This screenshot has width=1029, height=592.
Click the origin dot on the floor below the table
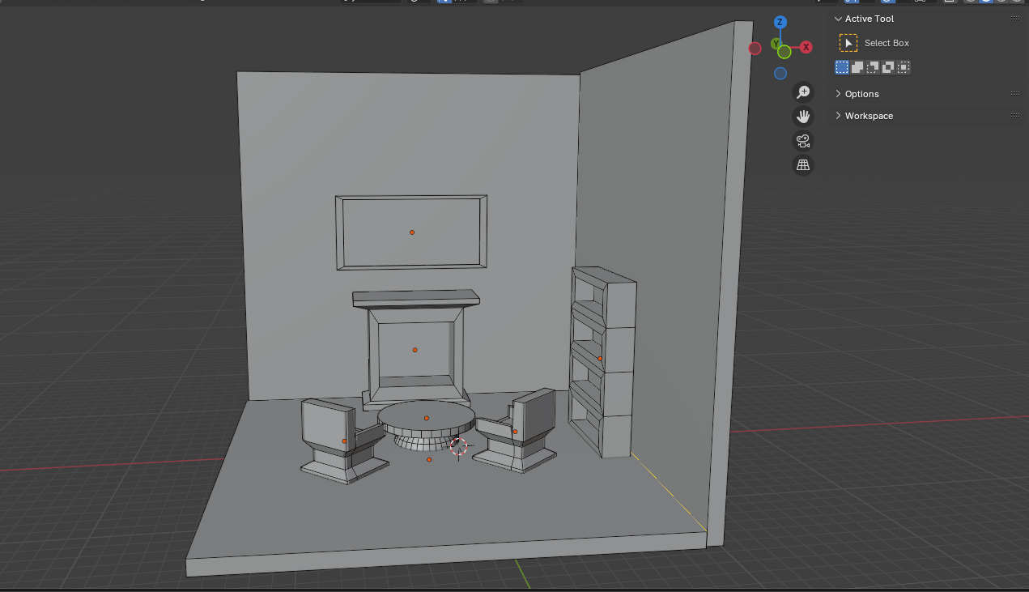pyautogui.click(x=429, y=460)
